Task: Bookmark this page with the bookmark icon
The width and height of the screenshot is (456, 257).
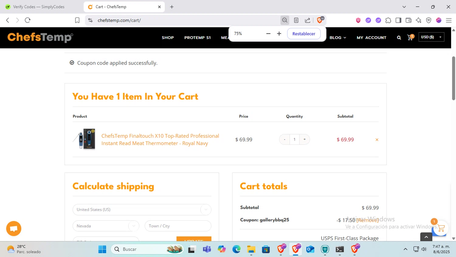Action: pos(77,20)
